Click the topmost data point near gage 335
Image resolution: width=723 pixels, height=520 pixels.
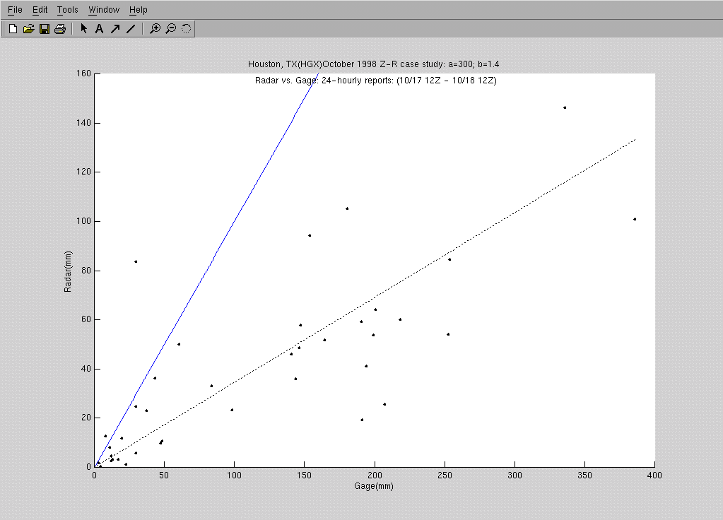tap(565, 107)
